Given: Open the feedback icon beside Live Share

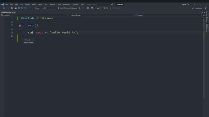Looking at the screenshot, I should click(205, 8).
